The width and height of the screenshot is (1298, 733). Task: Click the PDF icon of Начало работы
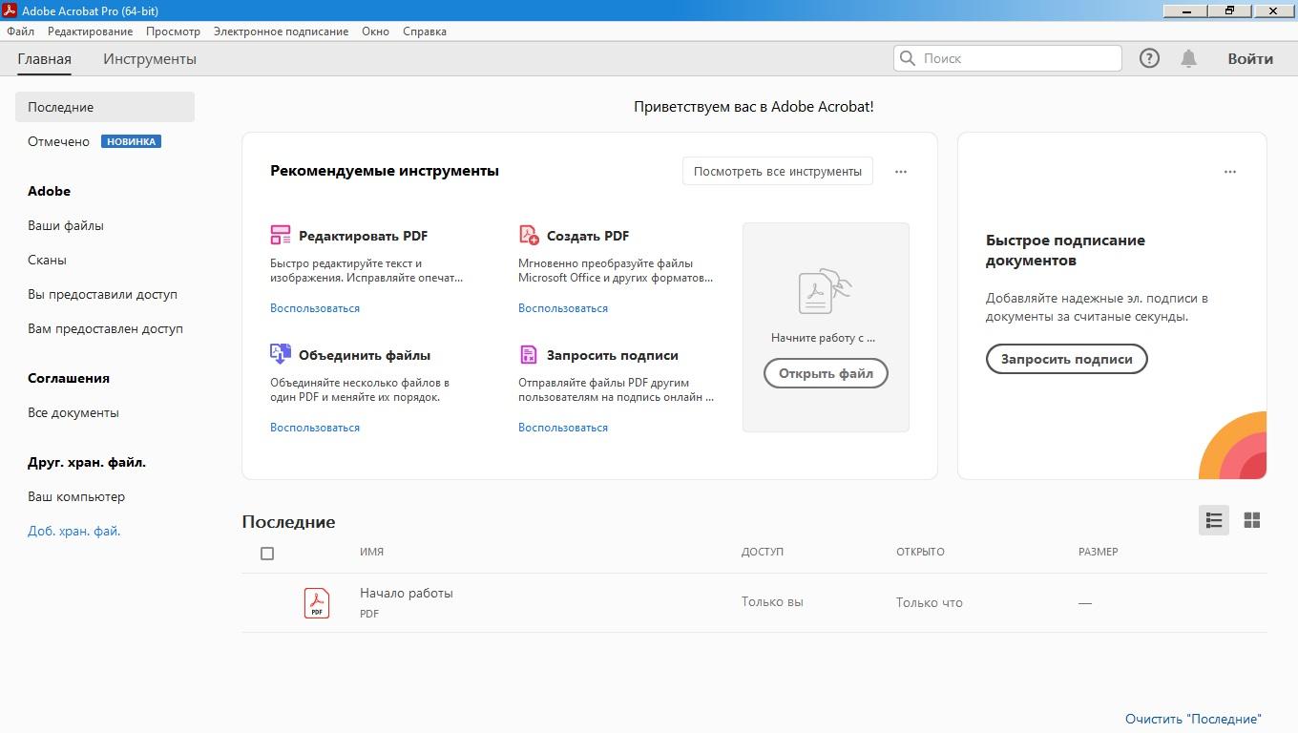tap(317, 602)
